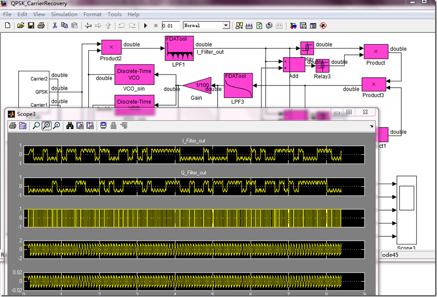Select the Zoom tool in Scope3
Screen dimensions: 437x297
tap(36, 126)
